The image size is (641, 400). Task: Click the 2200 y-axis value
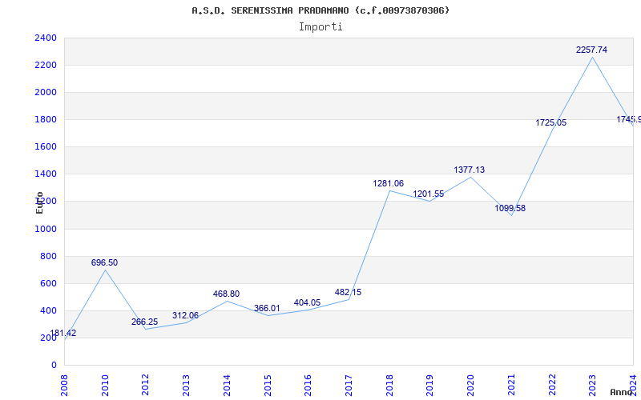(46, 66)
